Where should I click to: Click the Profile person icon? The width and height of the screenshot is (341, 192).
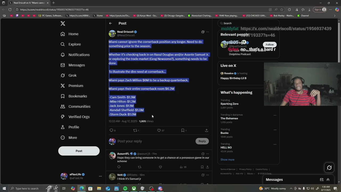pyautogui.click(x=63, y=127)
